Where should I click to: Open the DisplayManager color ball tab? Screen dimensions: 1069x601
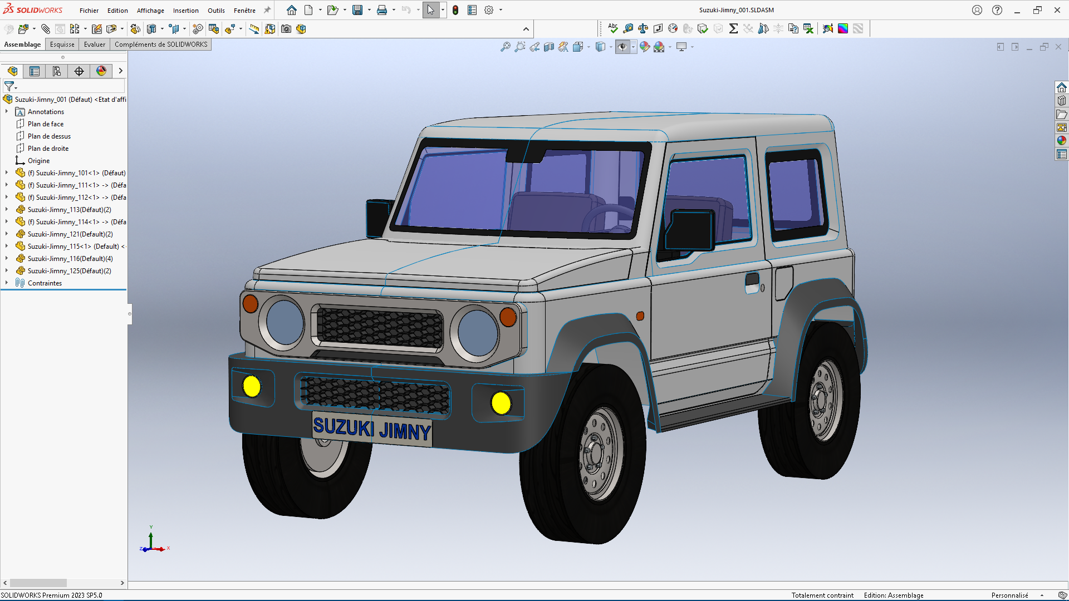(101, 71)
